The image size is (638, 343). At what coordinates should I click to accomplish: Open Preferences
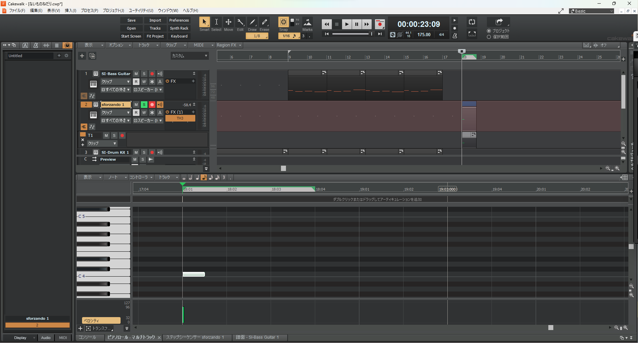pyautogui.click(x=179, y=20)
